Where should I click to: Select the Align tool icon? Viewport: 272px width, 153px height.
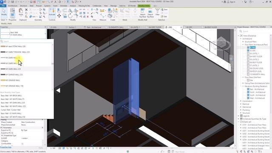pos(59,11)
